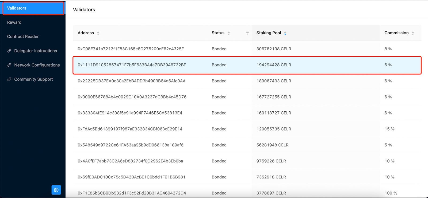Click Bonded status in 0x548549d9 row
The image size is (428, 198).
(219, 145)
